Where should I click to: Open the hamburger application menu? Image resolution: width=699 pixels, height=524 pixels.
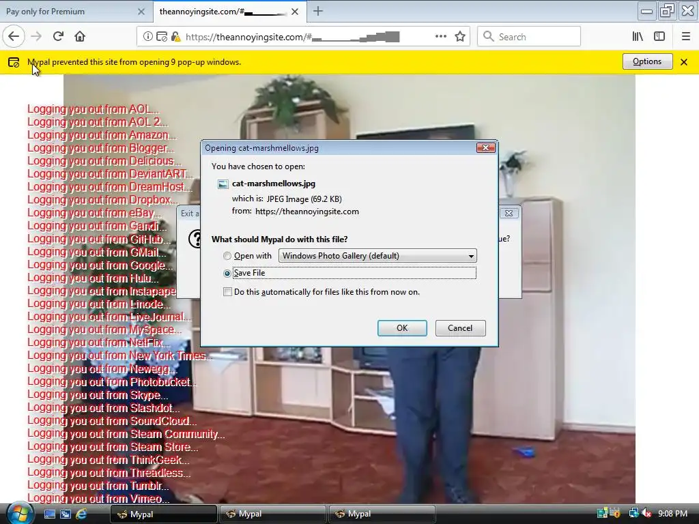685,37
